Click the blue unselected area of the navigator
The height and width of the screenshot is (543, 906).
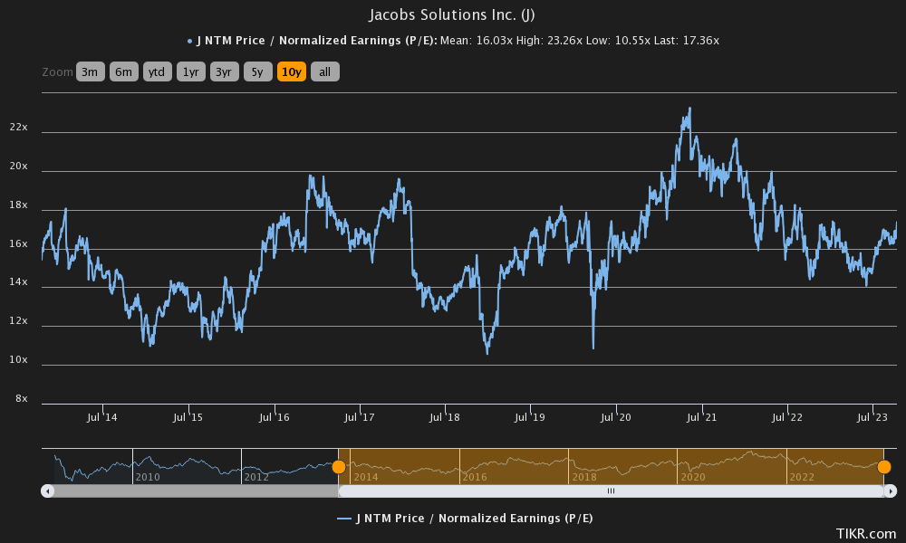tap(181, 466)
